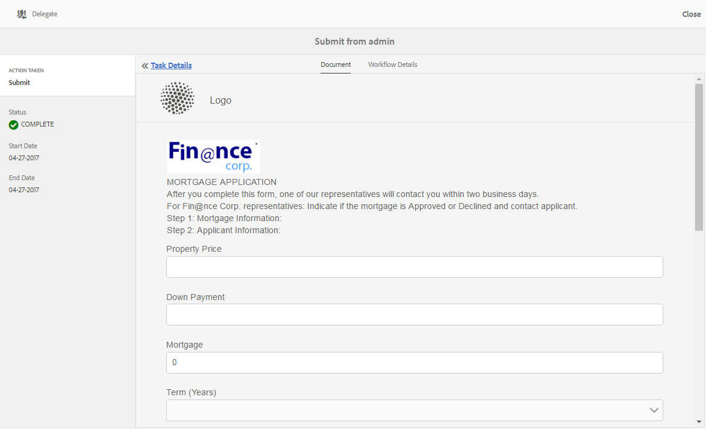706x429 pixels.
Task: Click the 'Submit from admin' title
Action: [x=354, y=42]
